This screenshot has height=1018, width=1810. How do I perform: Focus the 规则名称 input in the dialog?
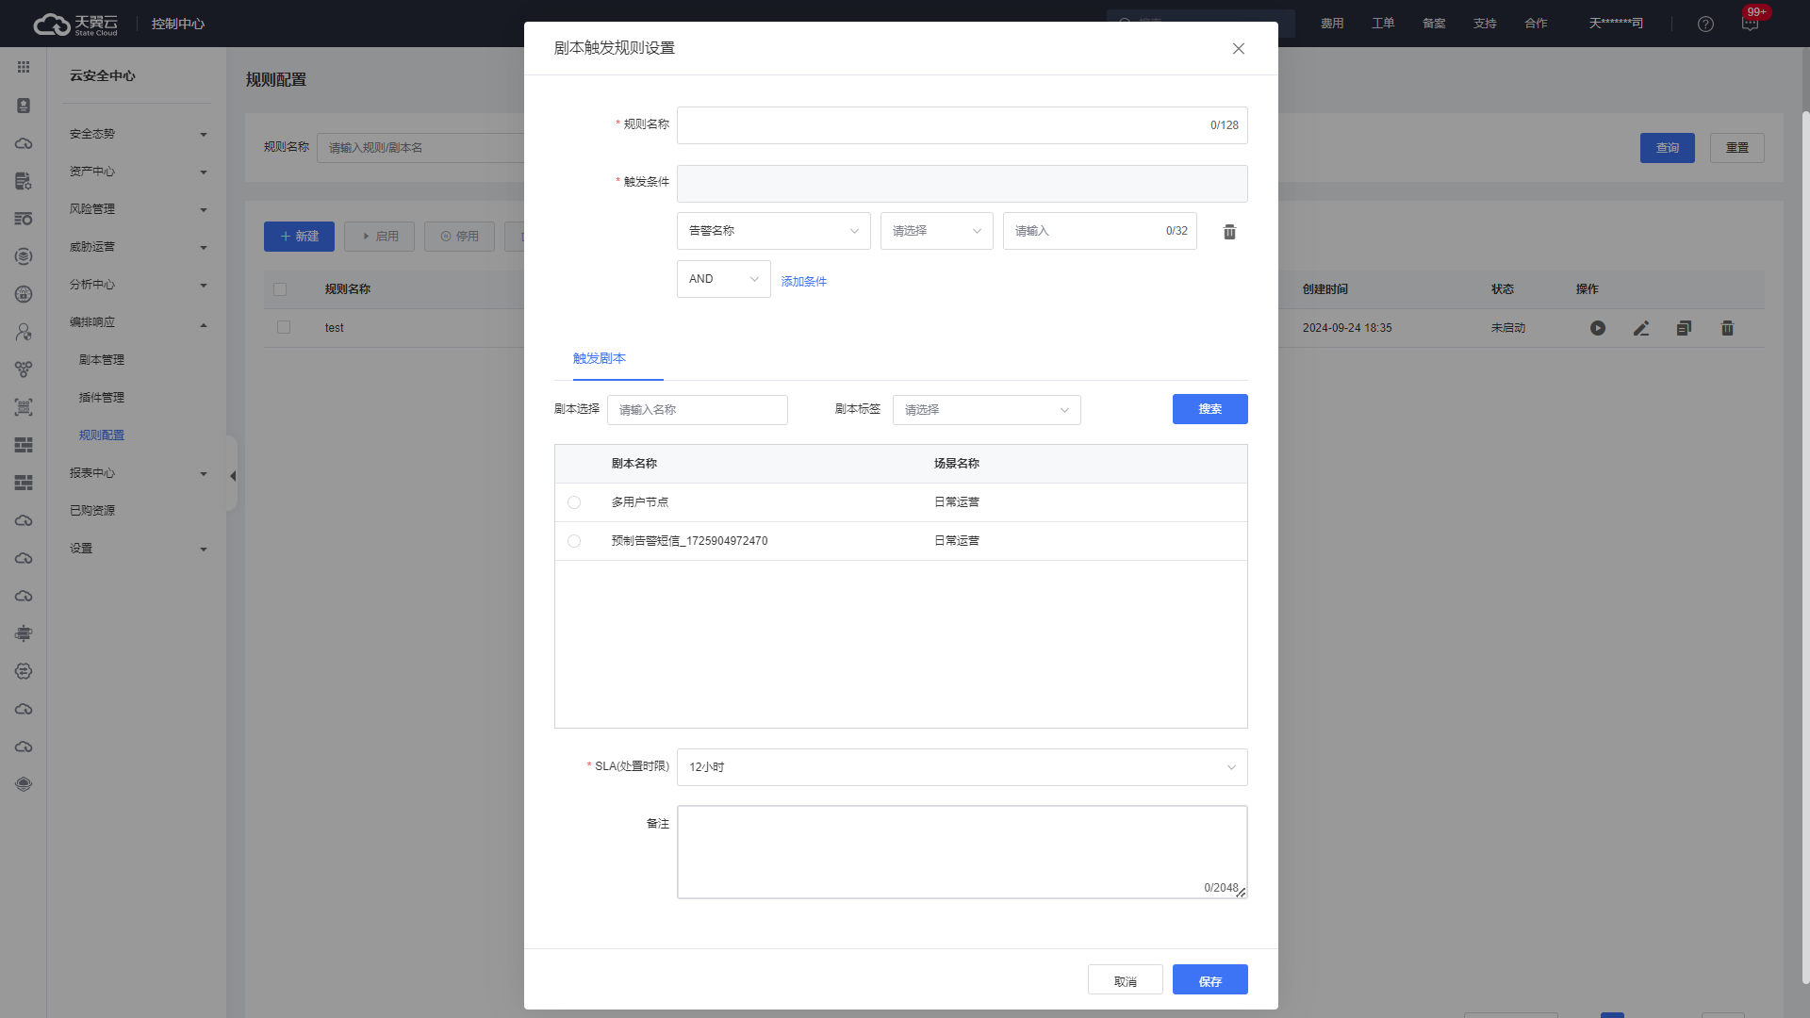coord(963,125)
